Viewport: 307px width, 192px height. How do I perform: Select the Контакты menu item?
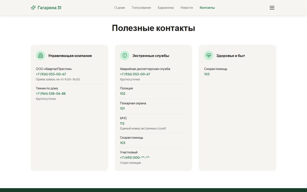(207, 8)
